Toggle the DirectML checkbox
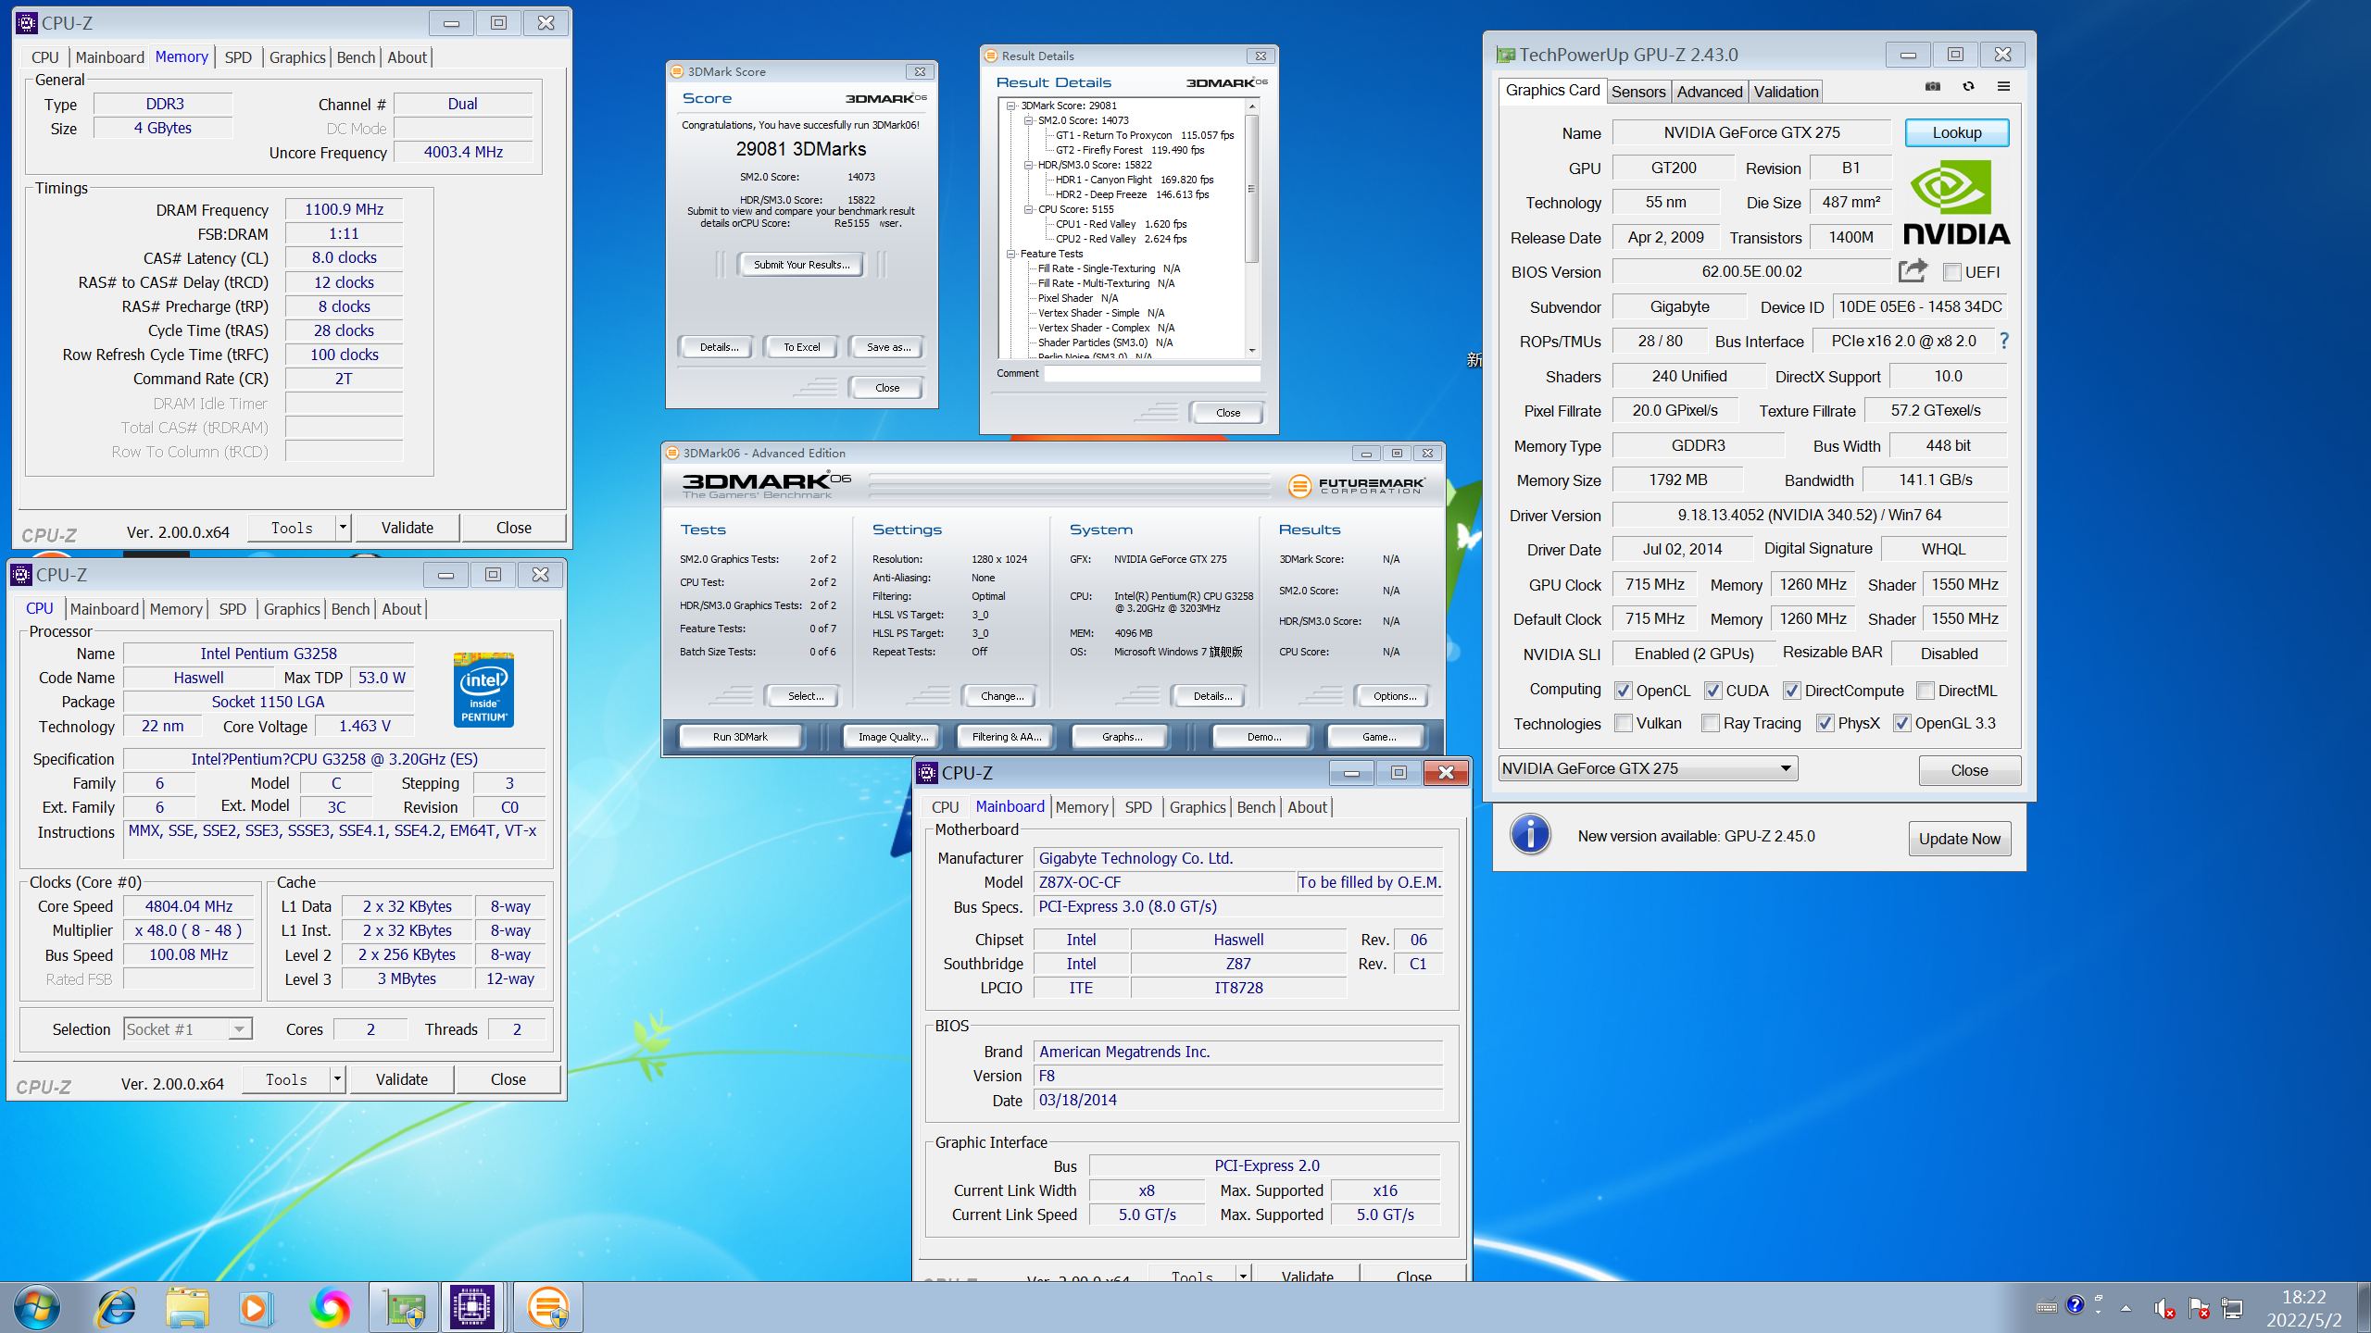Viewport: 2371px width, 1333px height. 1926,691
